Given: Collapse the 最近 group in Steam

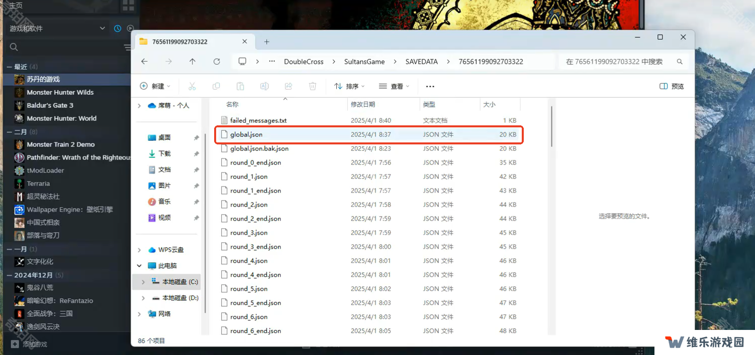Looking at the screenshot, I should click(x=9, y=67).
